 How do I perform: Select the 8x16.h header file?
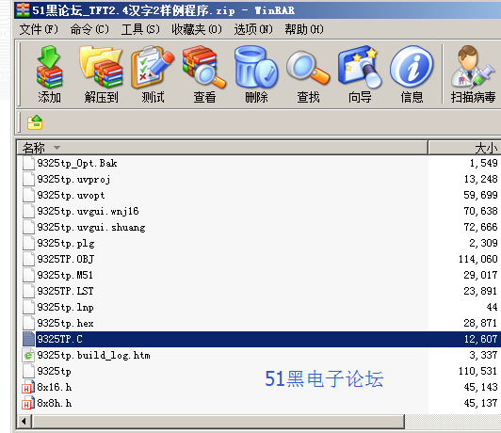(x=55, y=387)
